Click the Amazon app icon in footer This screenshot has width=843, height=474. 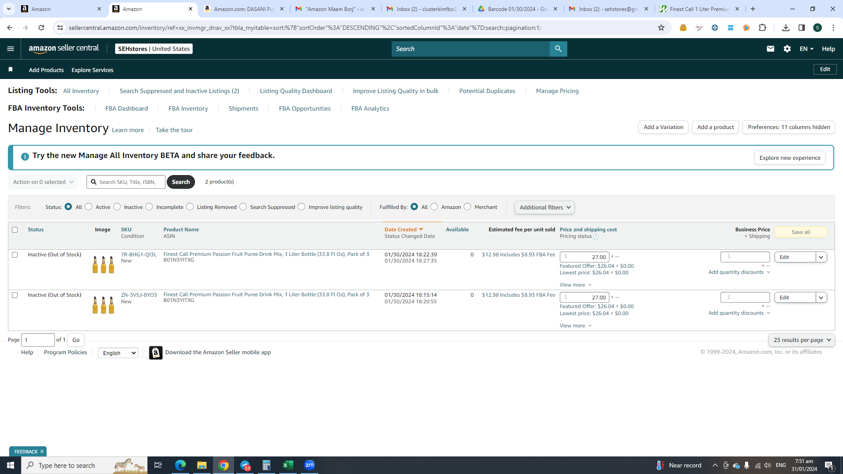pyautogui.click(x=156, y=352)
